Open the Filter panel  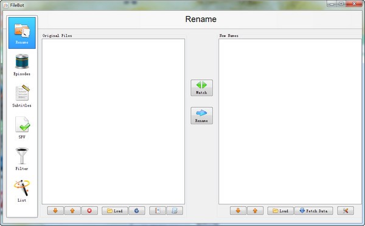[22, 159]
